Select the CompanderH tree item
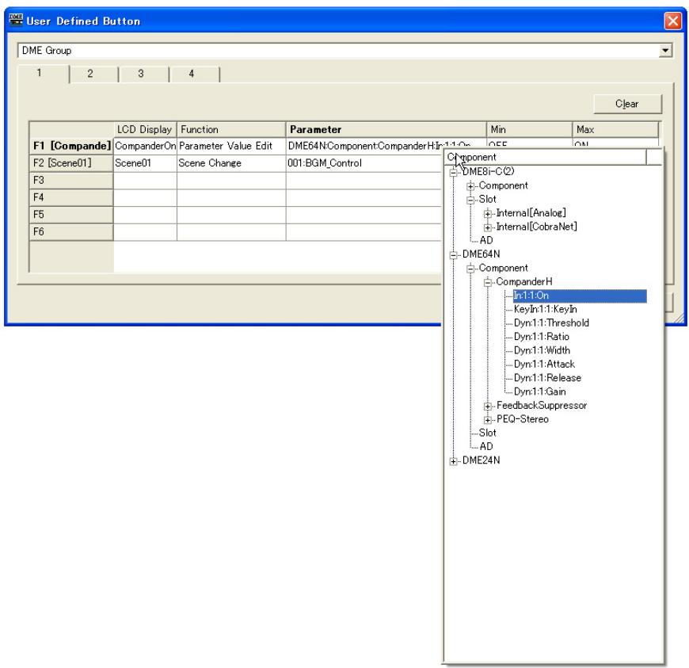The width and height of the screenshot is (689, 668). (x=524, y=281)
